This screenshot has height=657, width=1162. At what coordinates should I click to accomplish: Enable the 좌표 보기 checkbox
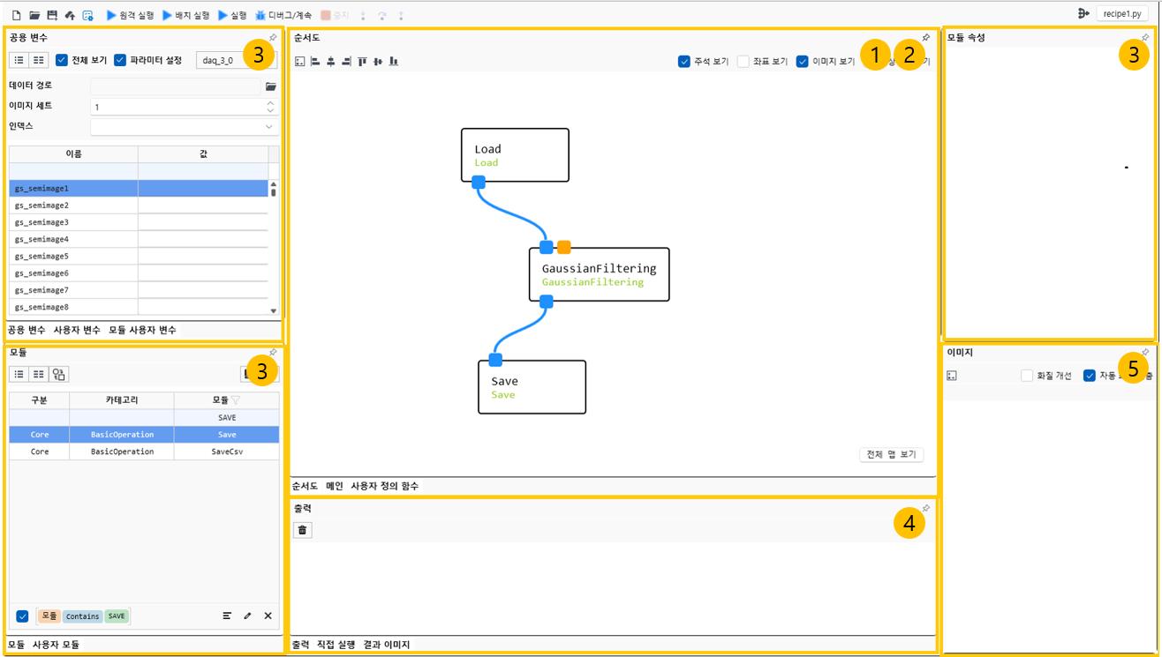[x=743, y=62]
